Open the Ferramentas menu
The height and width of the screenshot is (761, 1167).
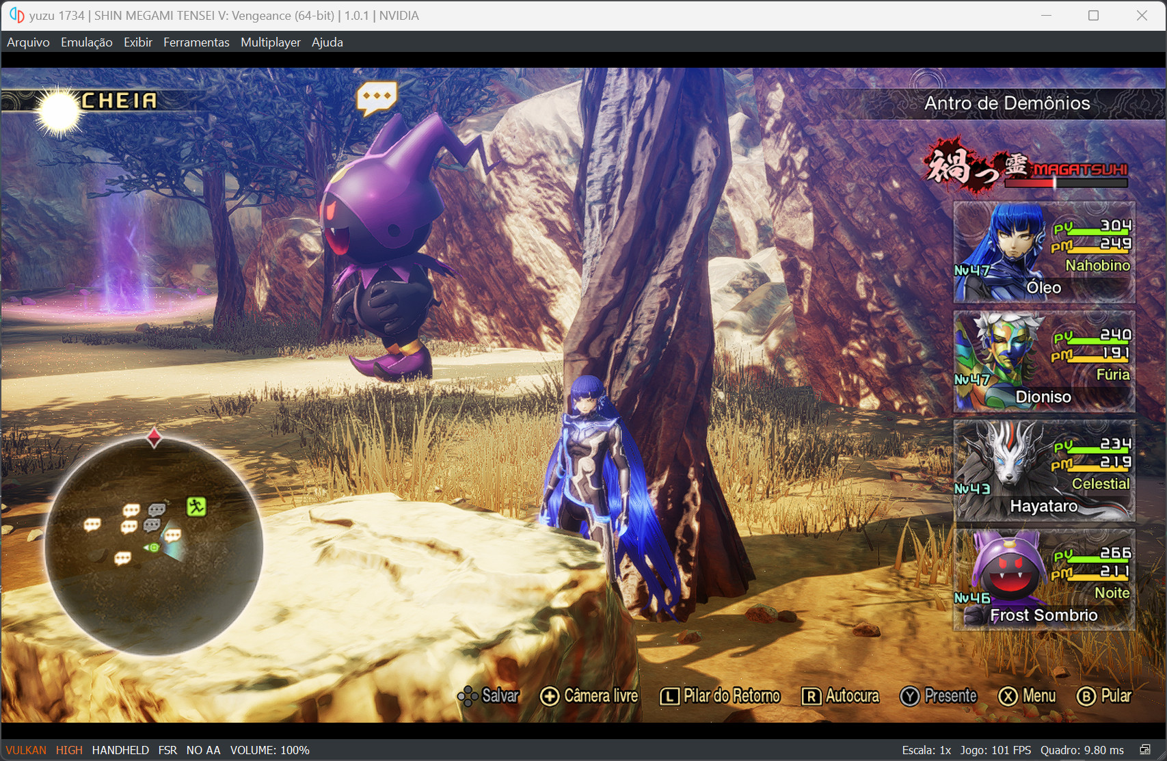click(196, 42)
